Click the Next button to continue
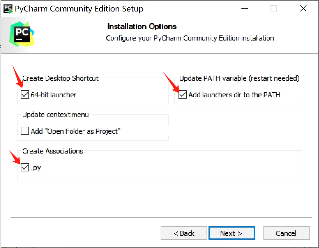The height and width of the screenshot is (248, 319). click(x=232, y=233)
